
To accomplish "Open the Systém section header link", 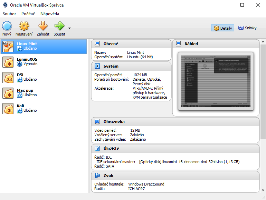I will click(x=111, y=66).
